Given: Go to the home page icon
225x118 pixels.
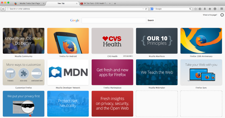Looking at the screenshot, I should coord(210,9).
